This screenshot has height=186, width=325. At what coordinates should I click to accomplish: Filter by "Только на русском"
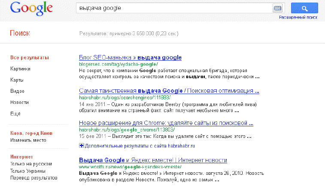click(x=31, y=164)
